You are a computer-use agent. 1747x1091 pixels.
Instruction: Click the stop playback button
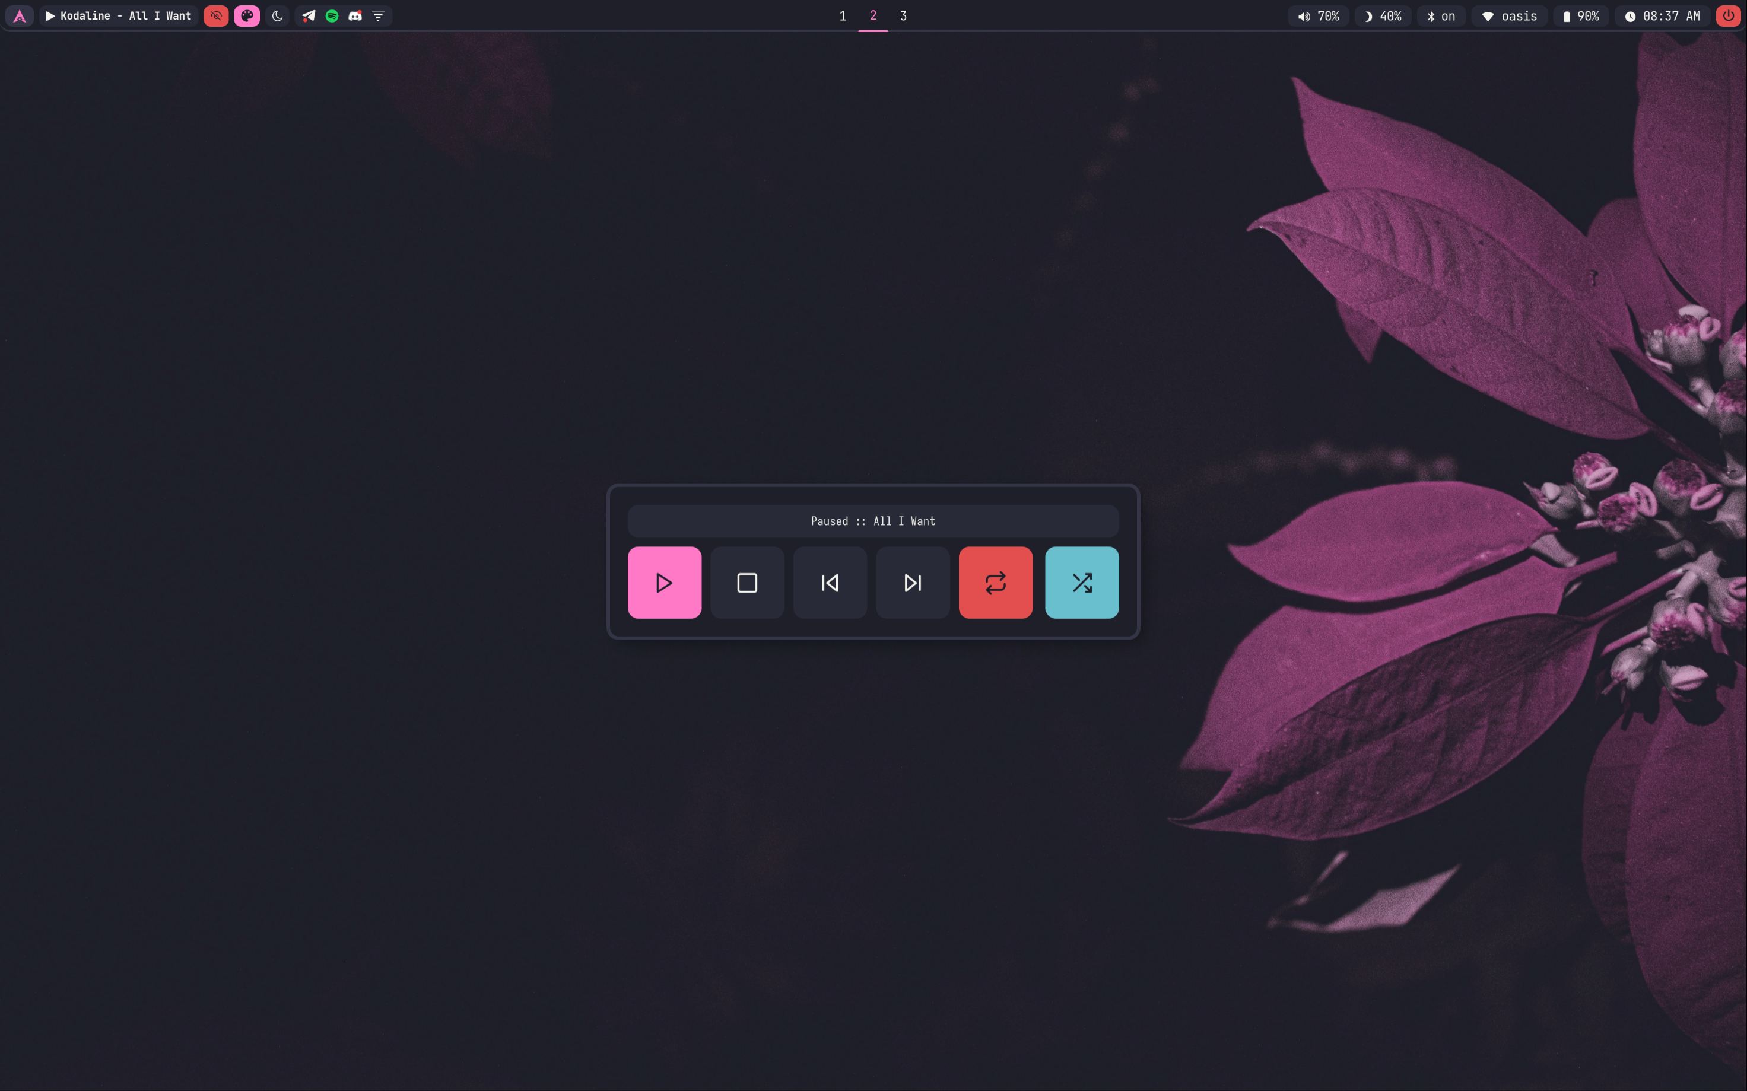click(x=747, y=583)
